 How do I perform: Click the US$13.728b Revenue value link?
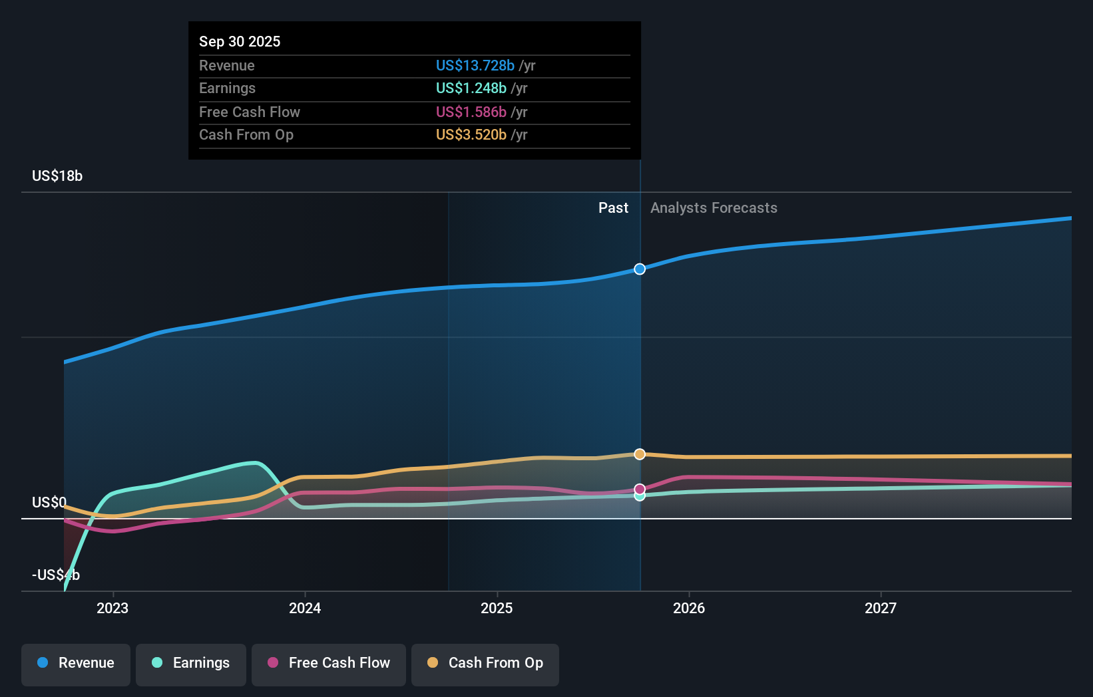click(x=475, y=65)
